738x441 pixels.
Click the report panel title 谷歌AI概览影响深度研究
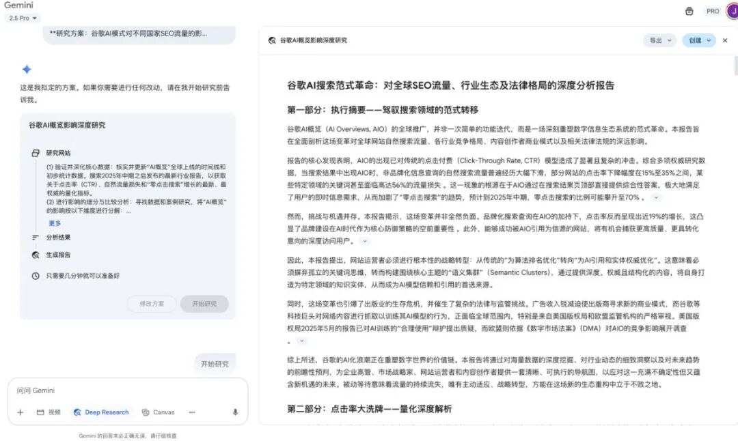tap(314, 40)
